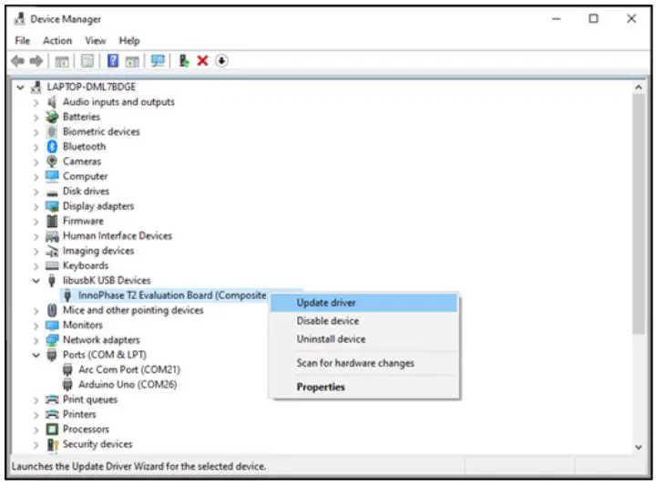The image size is (666, 488).
Task: Choose Properties from context menu
Action: 364,388
